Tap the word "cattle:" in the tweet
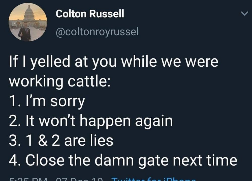The image size is (252, 181). [x=89, y=81]
